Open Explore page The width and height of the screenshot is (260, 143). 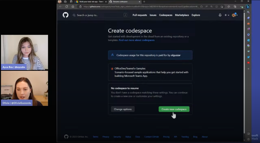click(x=196, y=15)
